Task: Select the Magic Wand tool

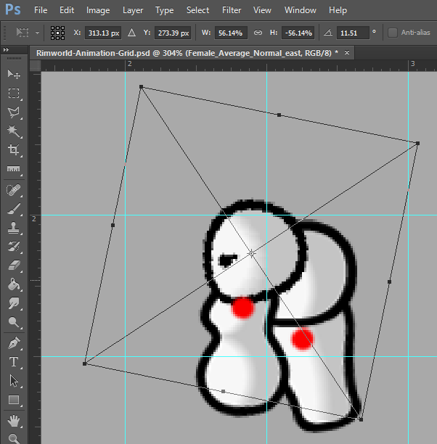Action: 14,131
